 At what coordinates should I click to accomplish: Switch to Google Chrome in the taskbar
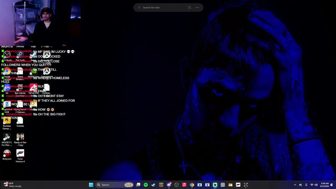coord(192,185)
